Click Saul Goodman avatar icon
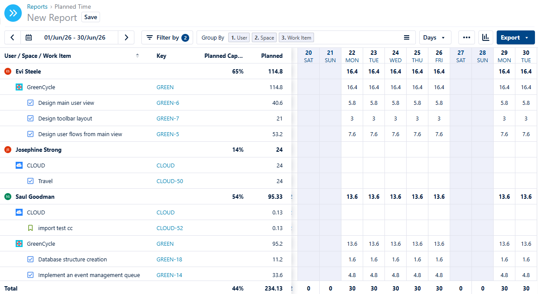 pos(7,197)
